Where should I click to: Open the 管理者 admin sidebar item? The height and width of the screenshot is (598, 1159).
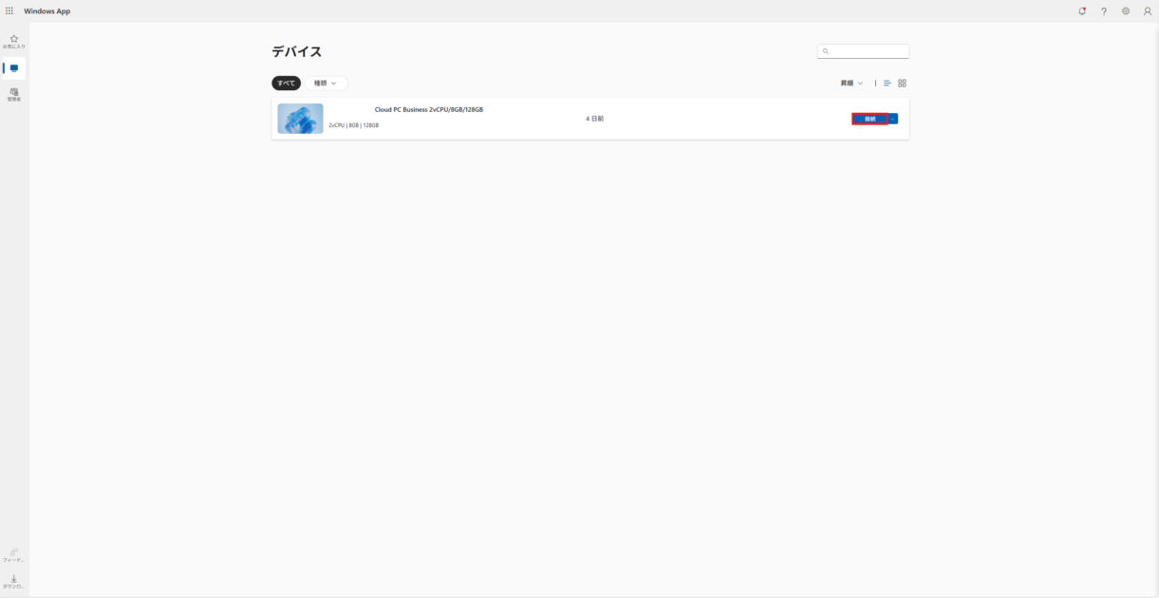[14, 95]
